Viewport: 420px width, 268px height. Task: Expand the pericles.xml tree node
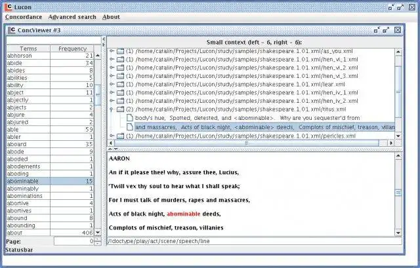tap(112, 136)
